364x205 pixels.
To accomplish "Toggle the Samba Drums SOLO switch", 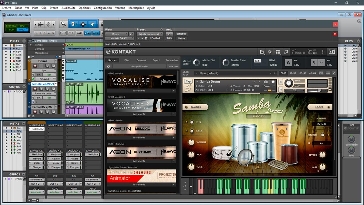I will tap(191, 131).
